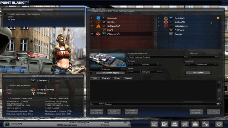Click chat scrollbar up arrow

tap(219, 82)
